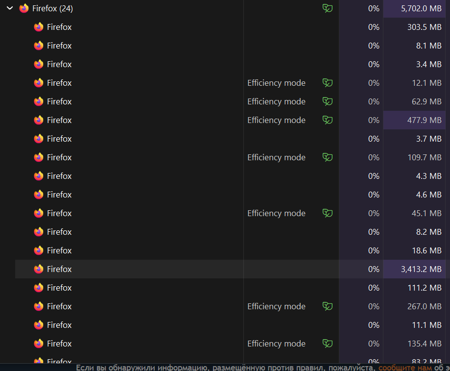This screenshot has height=371, width=450.
Task: Click the Firefox icon in the 111.2 MB row
Action: (x=39, y=288)
